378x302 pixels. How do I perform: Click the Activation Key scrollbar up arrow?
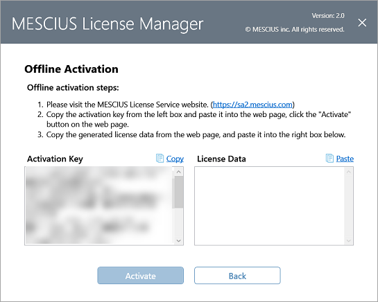coord(179,172)
